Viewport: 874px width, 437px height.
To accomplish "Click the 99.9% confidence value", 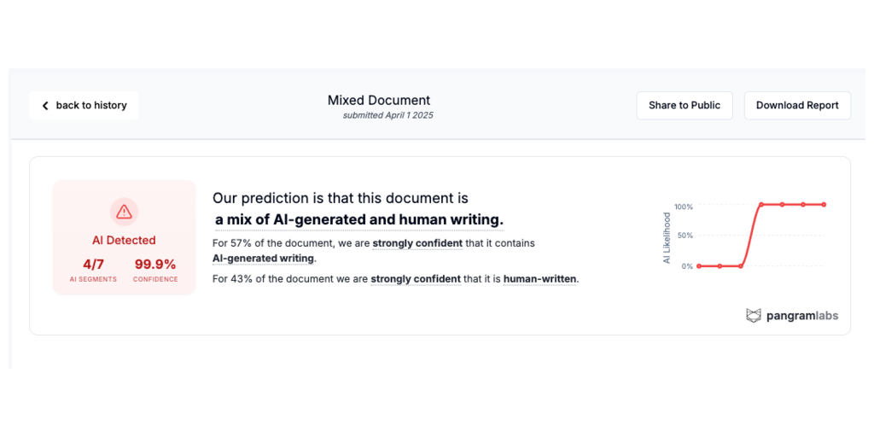I will point(155,265).
